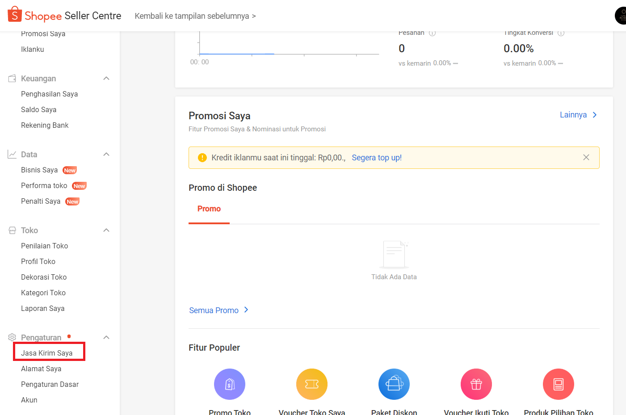
Task: Click the Pengaturan section heading
Action: click(x=41, y=337)
